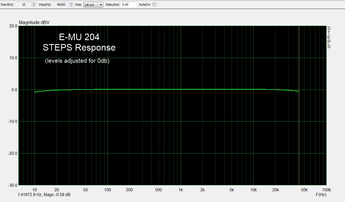Click the '5k' frequency axis label

click(x=232, y=190)
